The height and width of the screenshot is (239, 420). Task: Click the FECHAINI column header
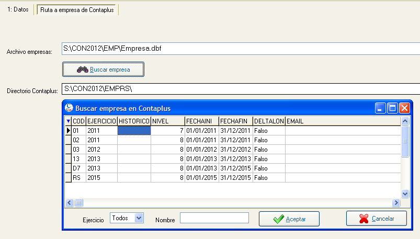(x=201, y=121)
